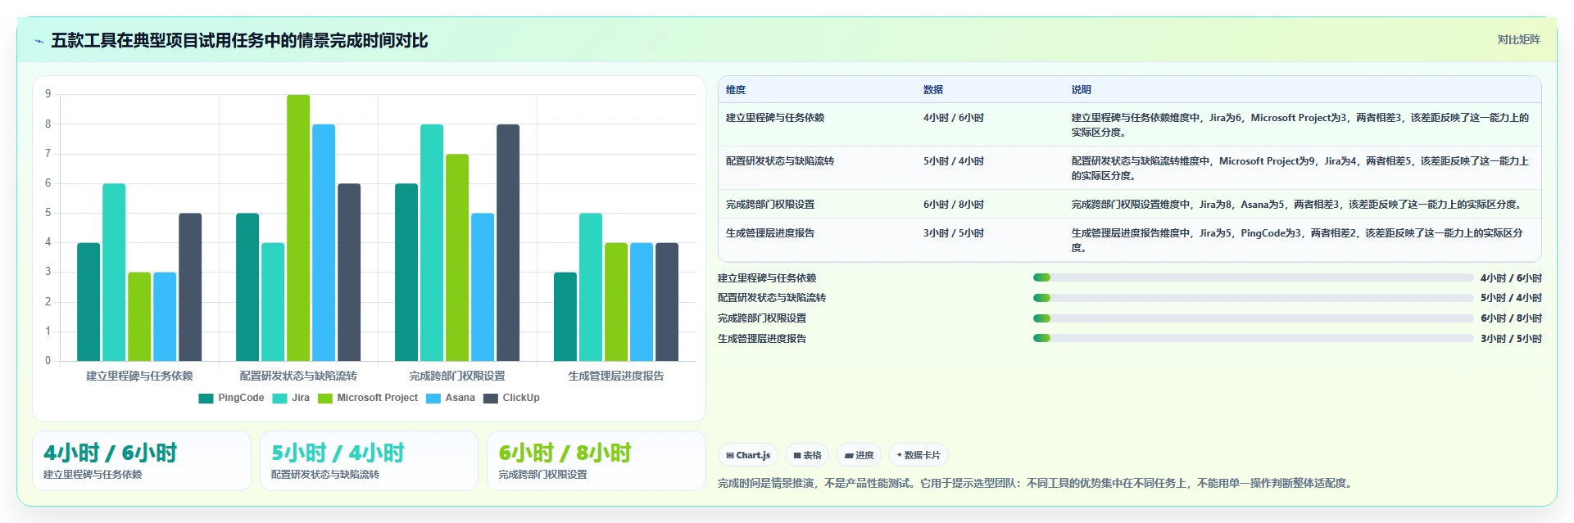Click x-axis label 建立里程碑与任务依赖

click(x=139, y=376)
